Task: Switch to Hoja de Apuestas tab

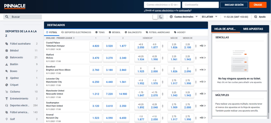Action: [x=225, y=29]
